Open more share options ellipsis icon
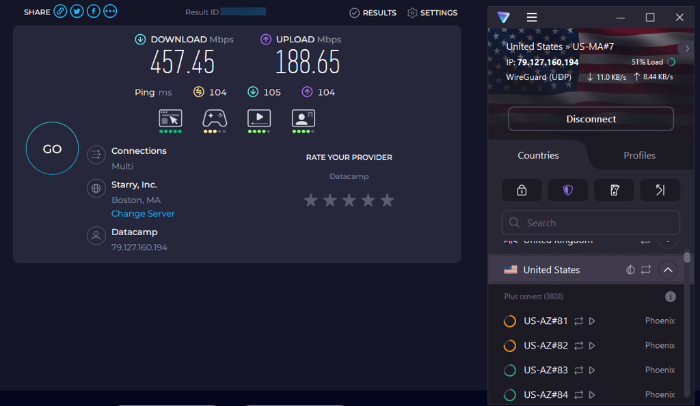Screen dimensions: 700x406 click(x=110, y=11)
